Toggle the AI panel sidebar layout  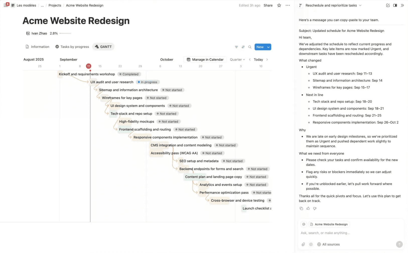(395, 5)
